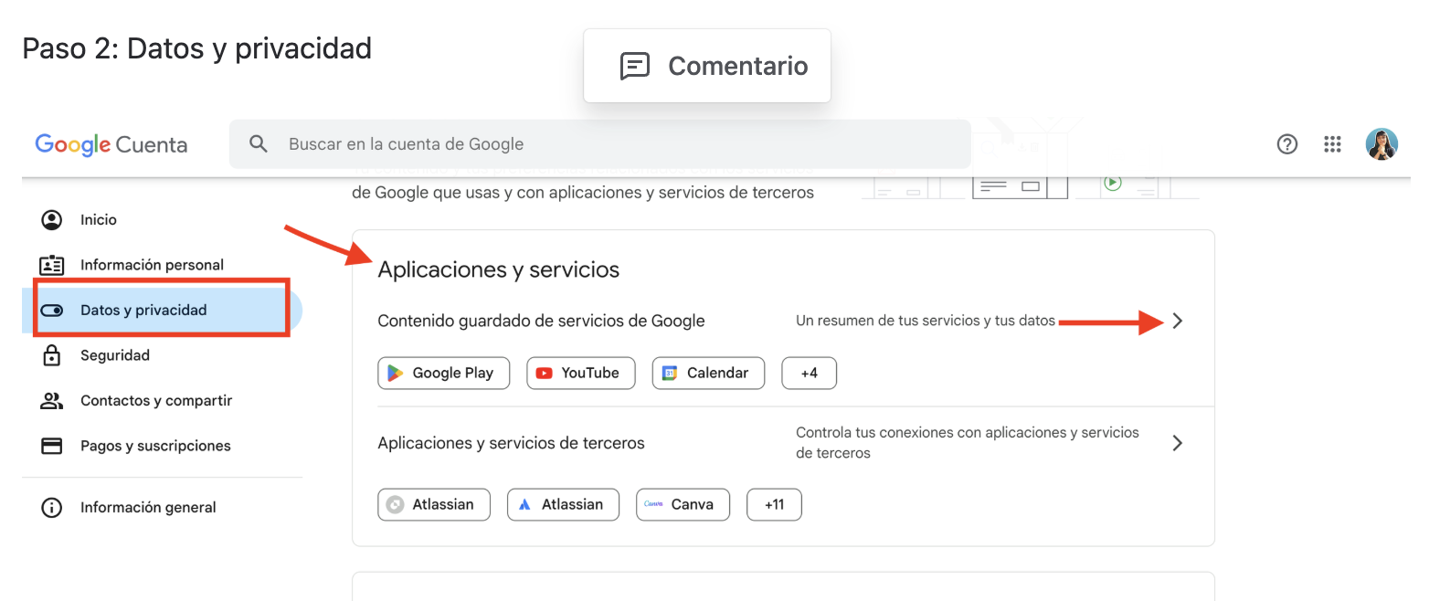The image size is (1429, 601).
Task: Click the YouTube logo icon
Action: pyautogui.click(x=545, y=373)
